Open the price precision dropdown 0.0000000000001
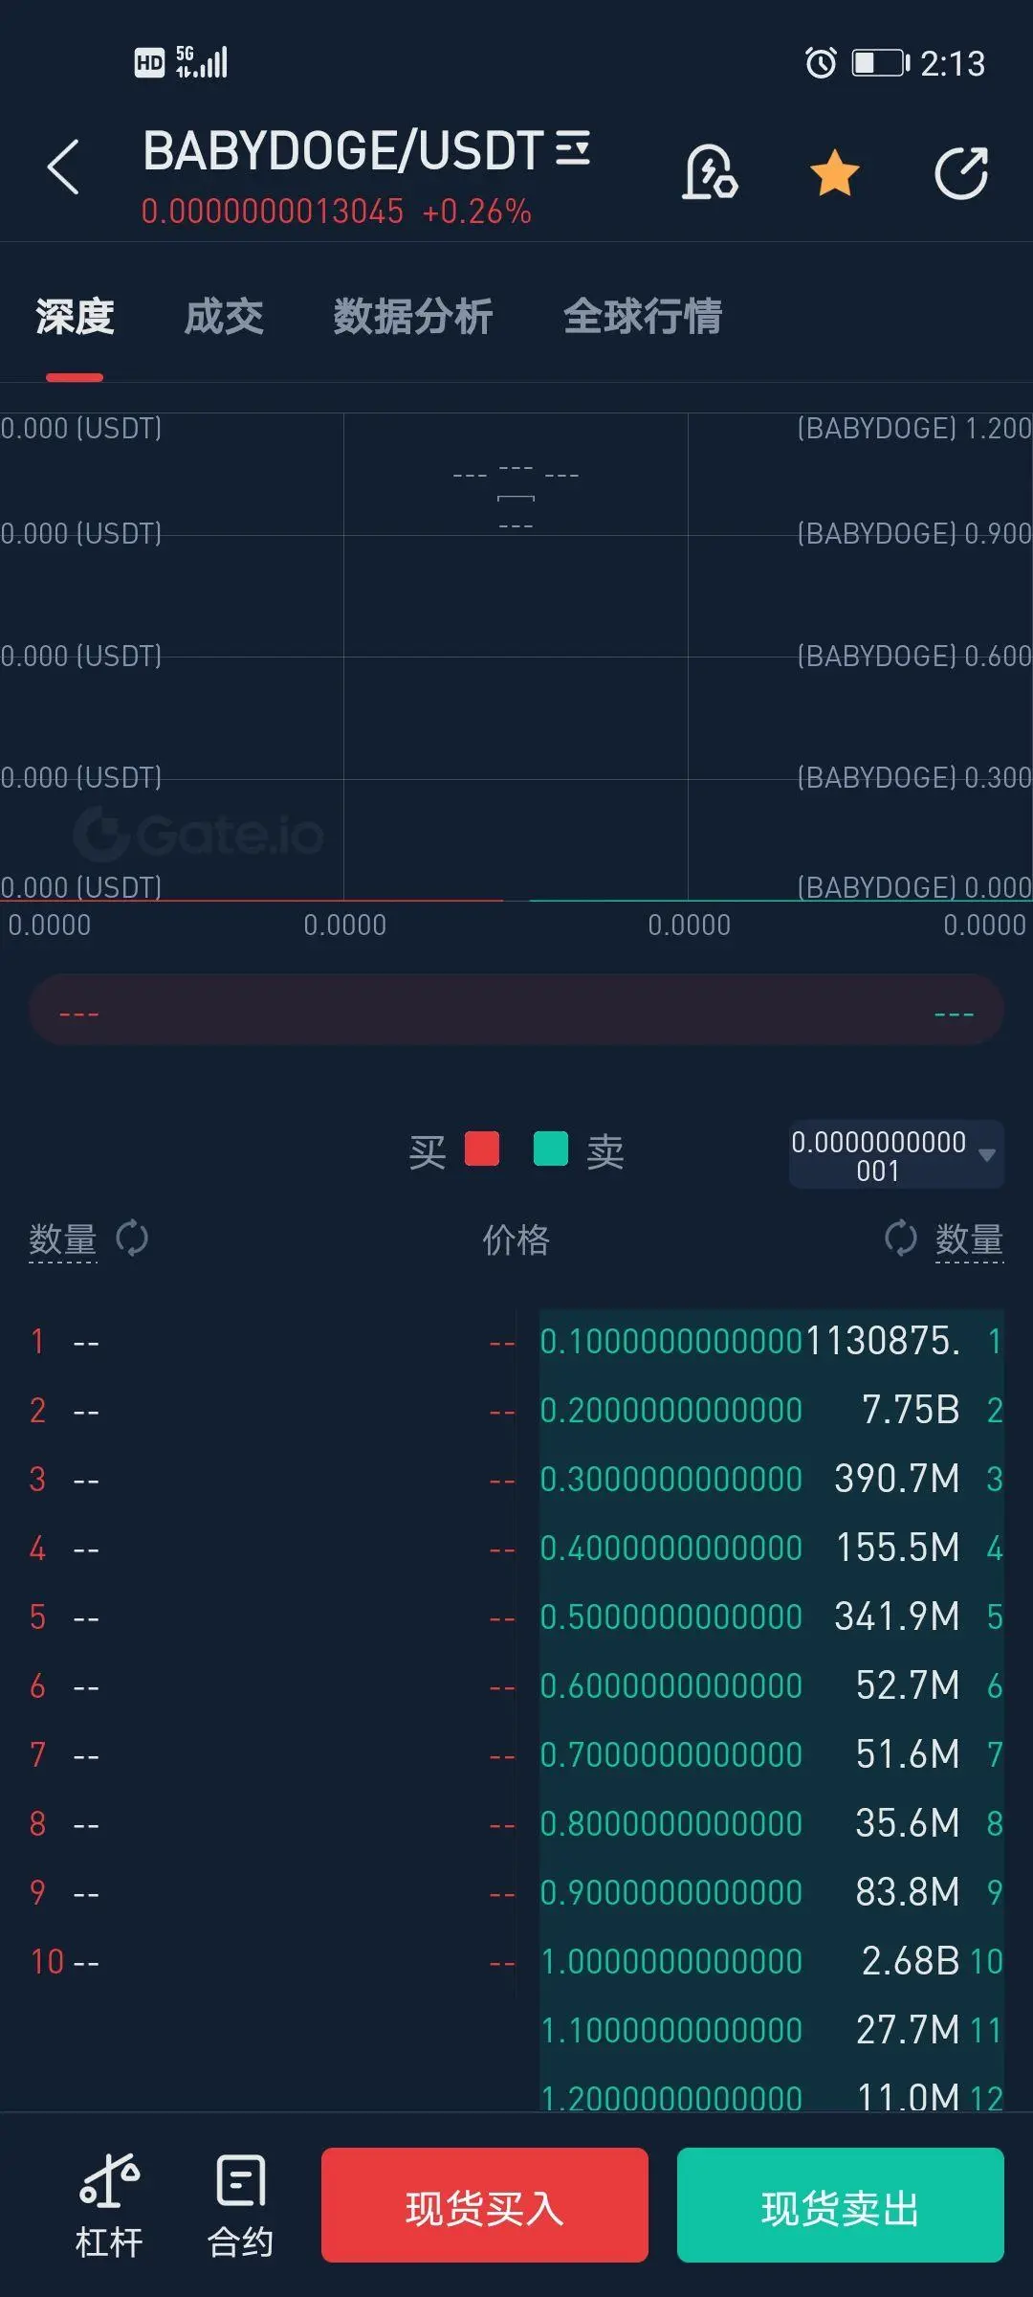This screenshot has height=2297, width=1033. click(896, 1155)
